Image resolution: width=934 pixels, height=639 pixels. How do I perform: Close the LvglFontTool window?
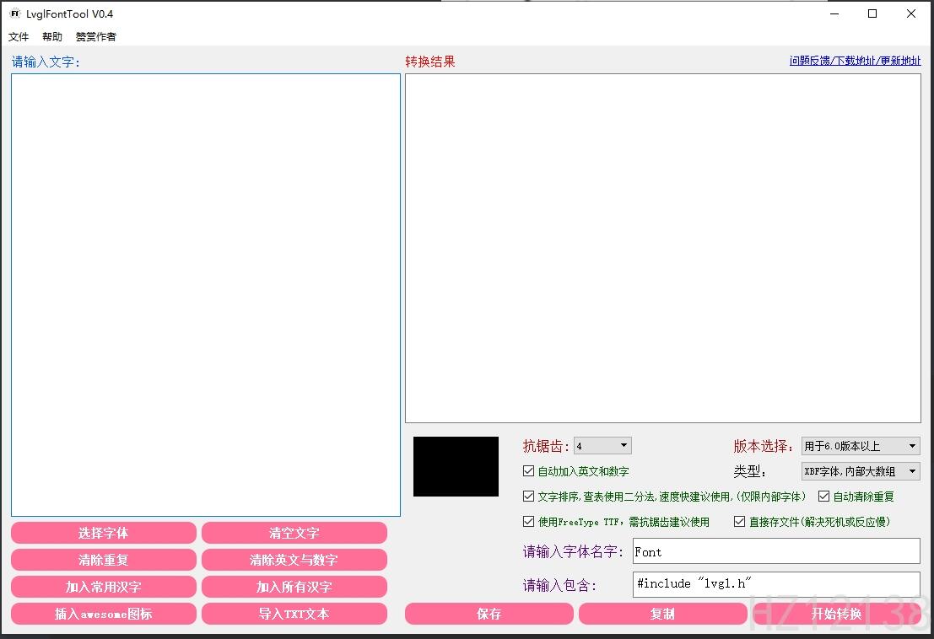[910, 13]
